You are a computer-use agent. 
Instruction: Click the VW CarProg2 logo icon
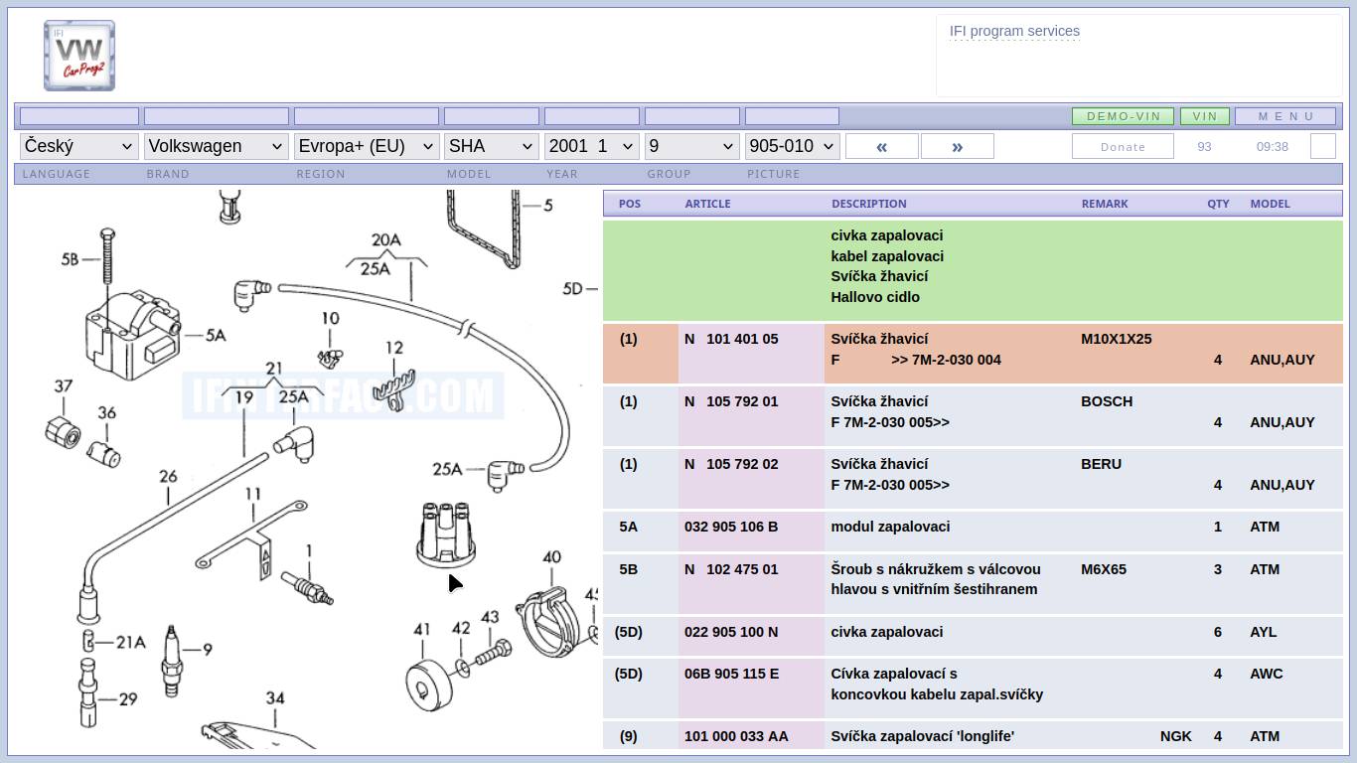click(79, 56)
